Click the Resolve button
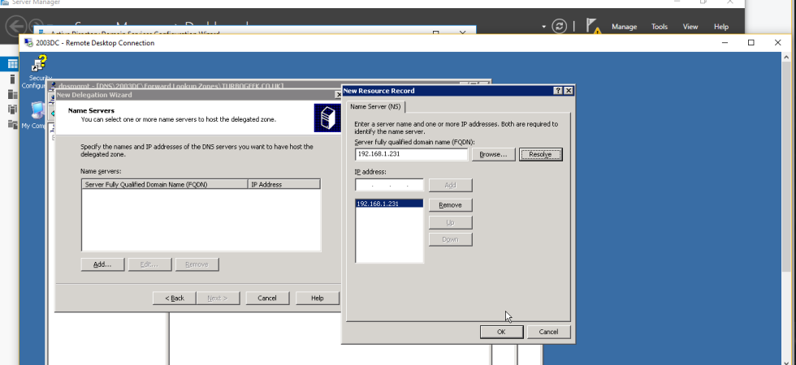796x365 pixels. pos(540,155)
